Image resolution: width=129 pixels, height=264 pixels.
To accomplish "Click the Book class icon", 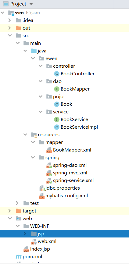I will point(57,104).
